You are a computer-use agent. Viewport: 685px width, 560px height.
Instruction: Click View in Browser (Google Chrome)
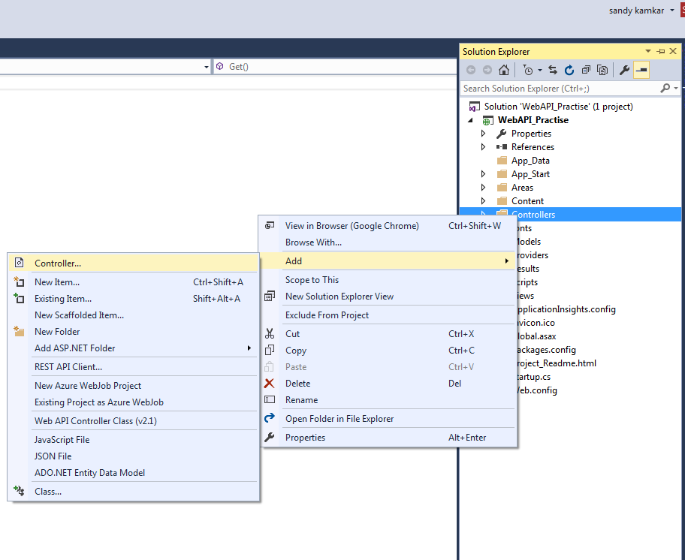388,226
